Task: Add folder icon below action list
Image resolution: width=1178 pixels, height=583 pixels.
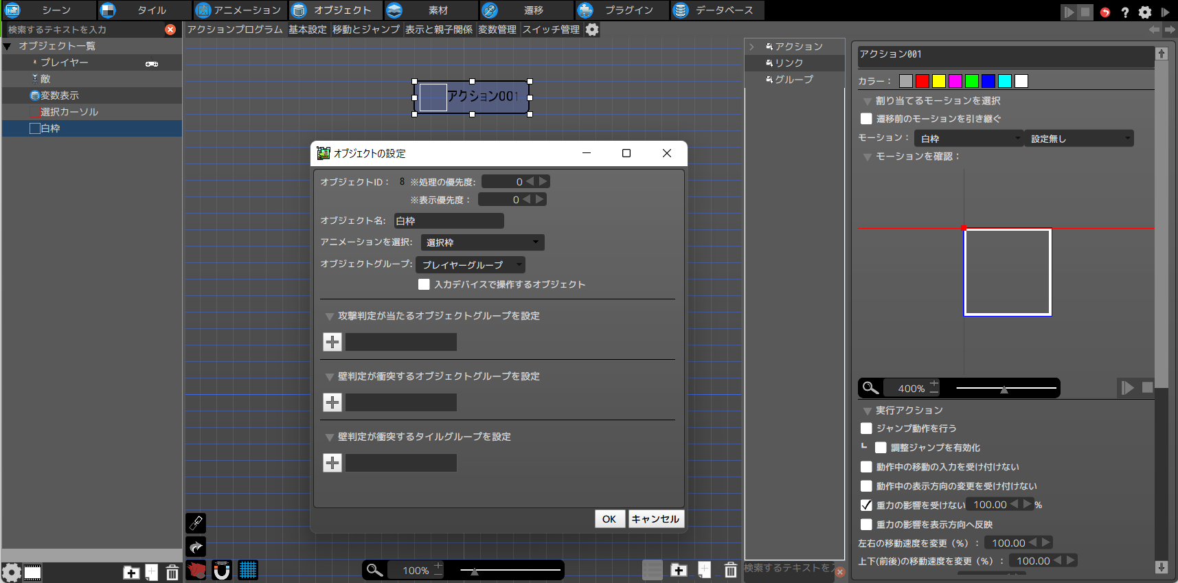Action: 679,570
